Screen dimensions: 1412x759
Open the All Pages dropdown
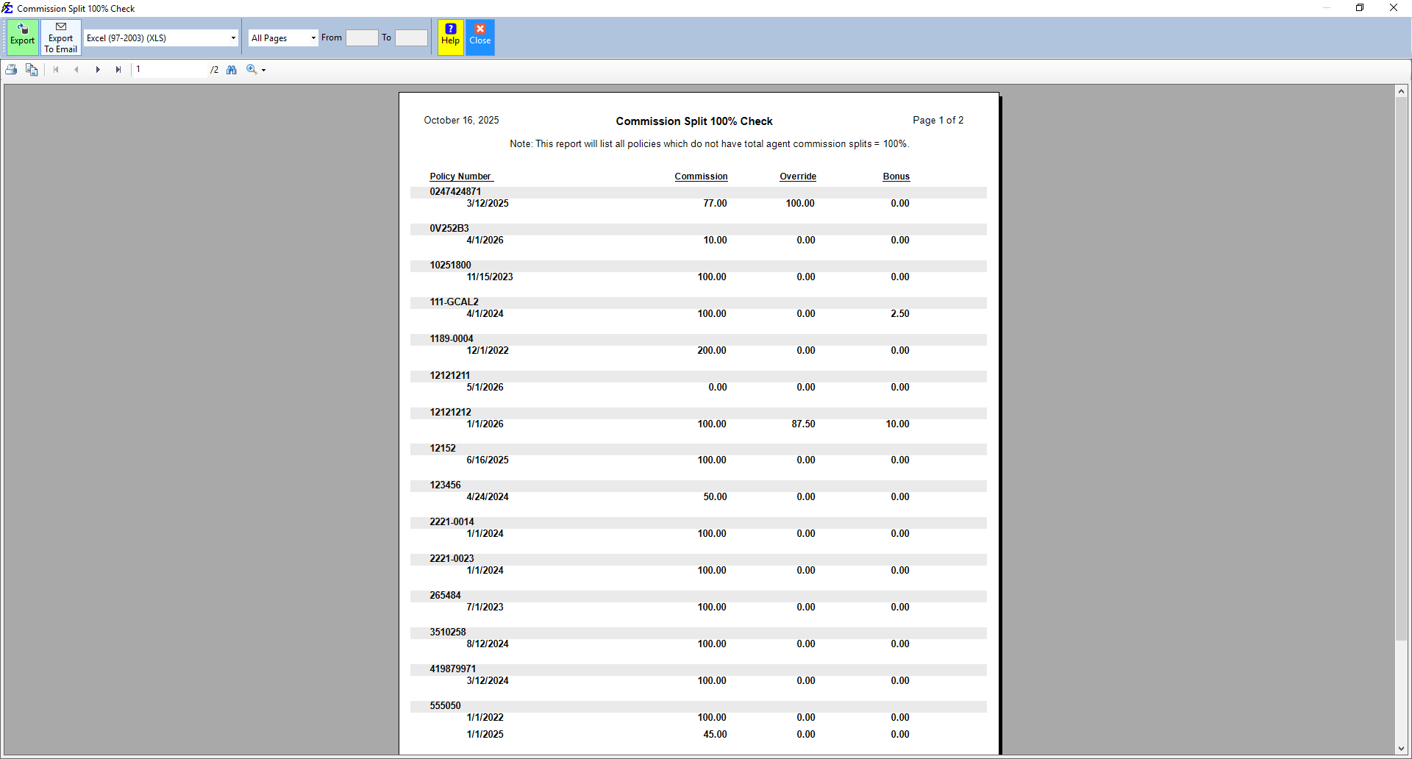(x=312, y=37)
